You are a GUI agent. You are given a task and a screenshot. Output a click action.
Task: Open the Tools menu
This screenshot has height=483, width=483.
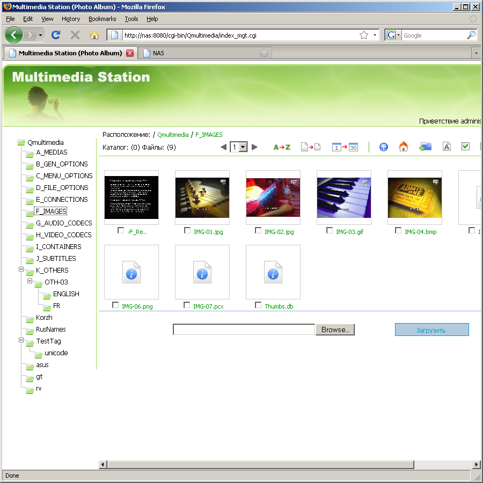pos(131,19)
